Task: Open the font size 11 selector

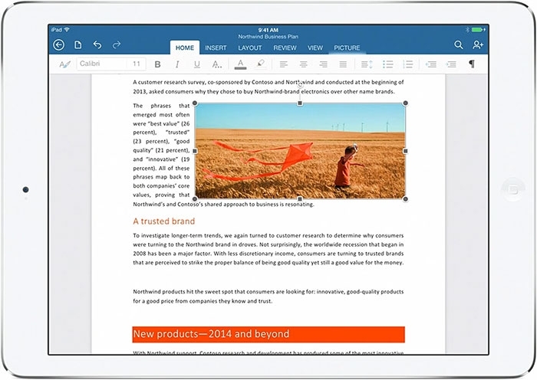Action: (136, 64)
